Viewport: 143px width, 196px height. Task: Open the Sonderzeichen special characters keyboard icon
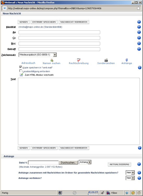pos(106,60)
